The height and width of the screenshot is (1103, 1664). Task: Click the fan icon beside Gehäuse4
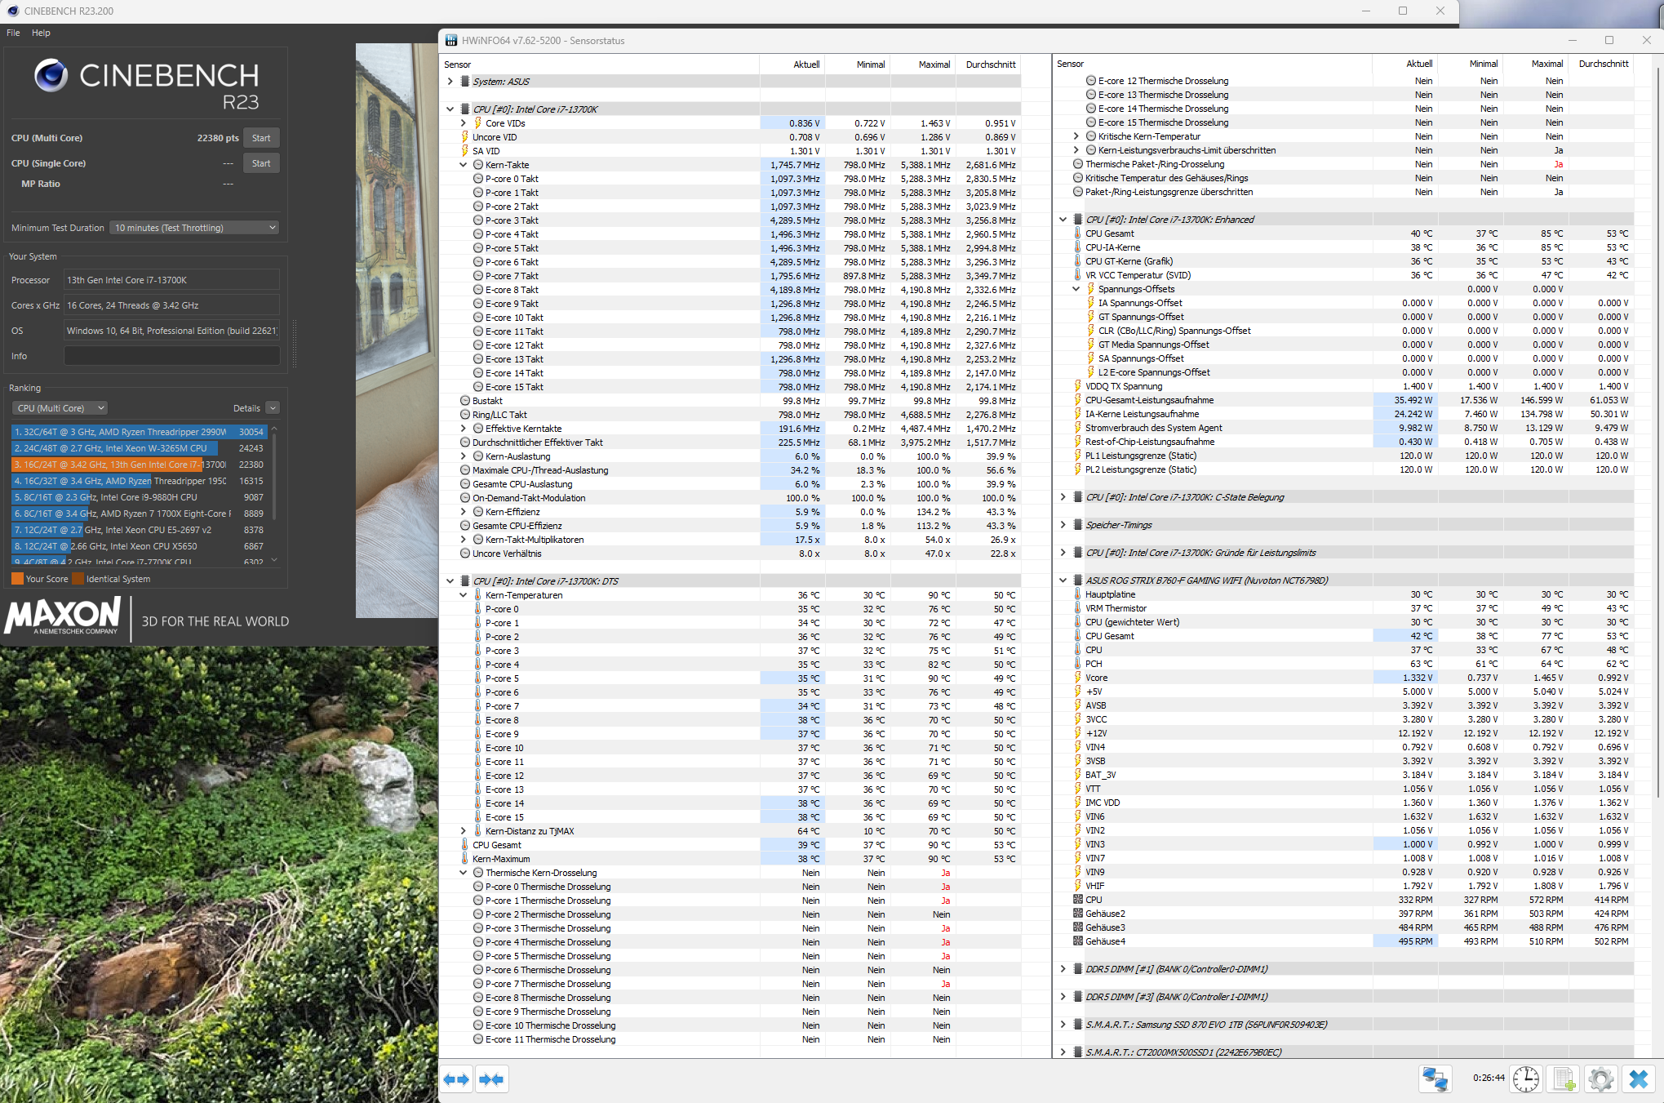(1078, 941)
